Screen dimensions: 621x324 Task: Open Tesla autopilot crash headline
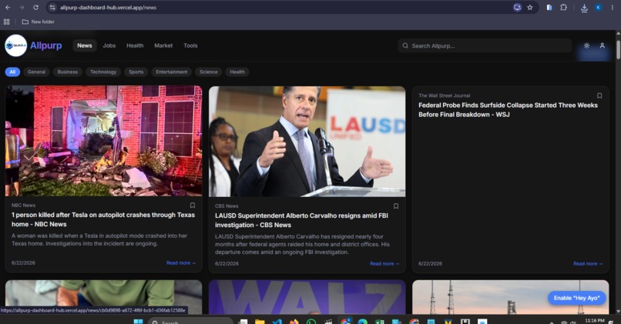click(103, 219)
